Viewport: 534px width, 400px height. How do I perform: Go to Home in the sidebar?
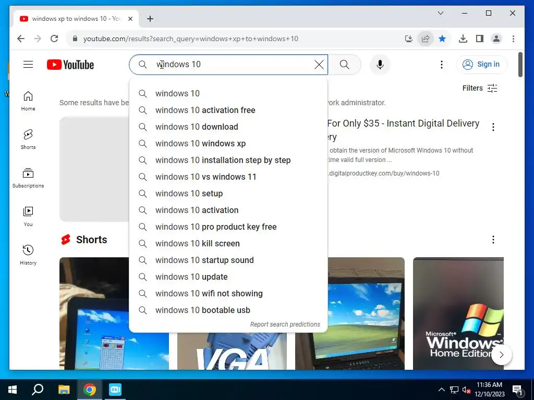(x=28, y=101)
